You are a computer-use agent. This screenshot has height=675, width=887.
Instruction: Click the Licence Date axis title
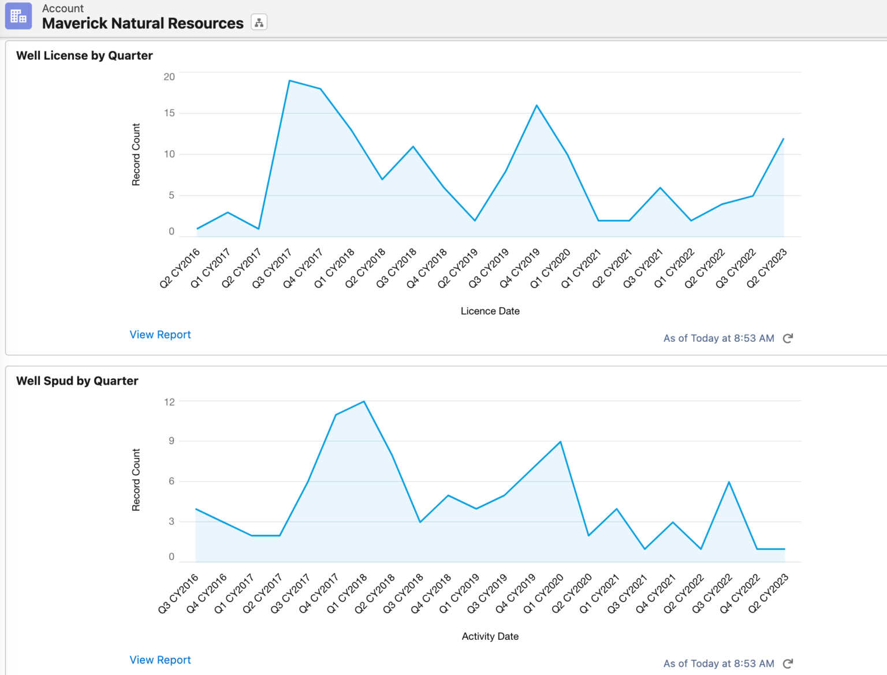[x=490, y=311]
